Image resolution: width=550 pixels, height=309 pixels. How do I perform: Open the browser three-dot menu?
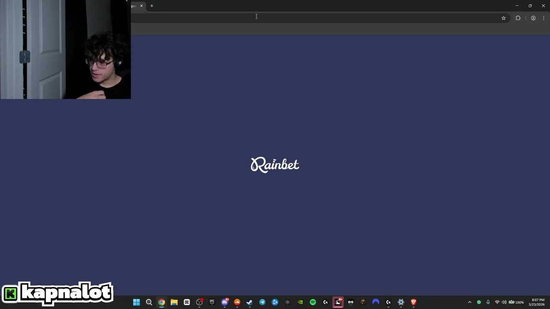coord(544,18)
